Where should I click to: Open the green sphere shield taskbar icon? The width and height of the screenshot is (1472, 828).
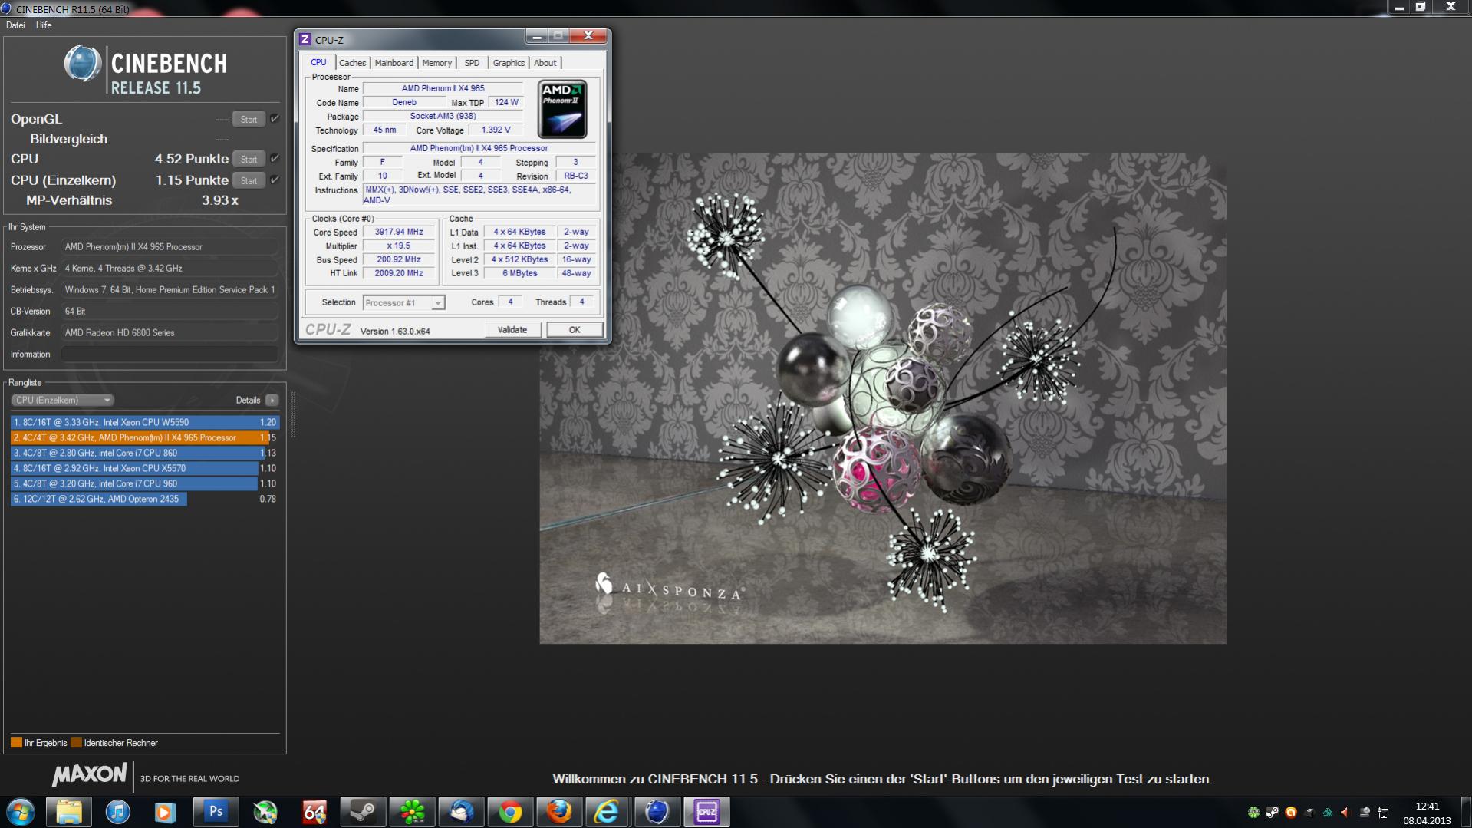[x=265, y=812]
